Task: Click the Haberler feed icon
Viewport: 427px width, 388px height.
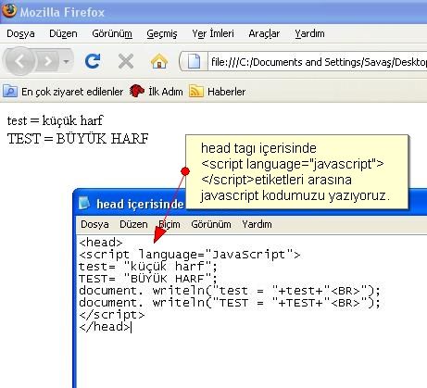Action: tap(195, 91)
